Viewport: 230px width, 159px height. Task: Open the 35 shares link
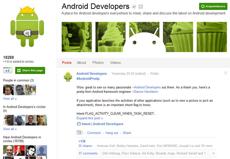[85, 146]
